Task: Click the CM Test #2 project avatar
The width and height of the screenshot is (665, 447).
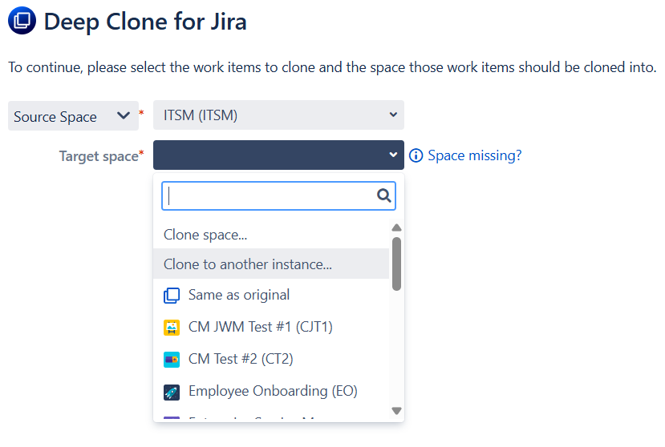Action: coord(172,360)
